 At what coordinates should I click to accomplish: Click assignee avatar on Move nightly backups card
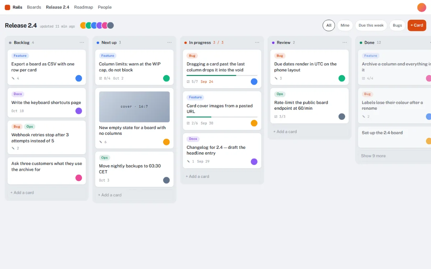click(x=166, y=180)
